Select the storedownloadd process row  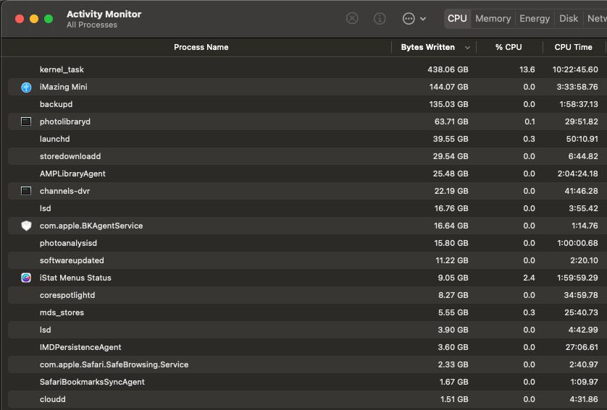[307, 156]
